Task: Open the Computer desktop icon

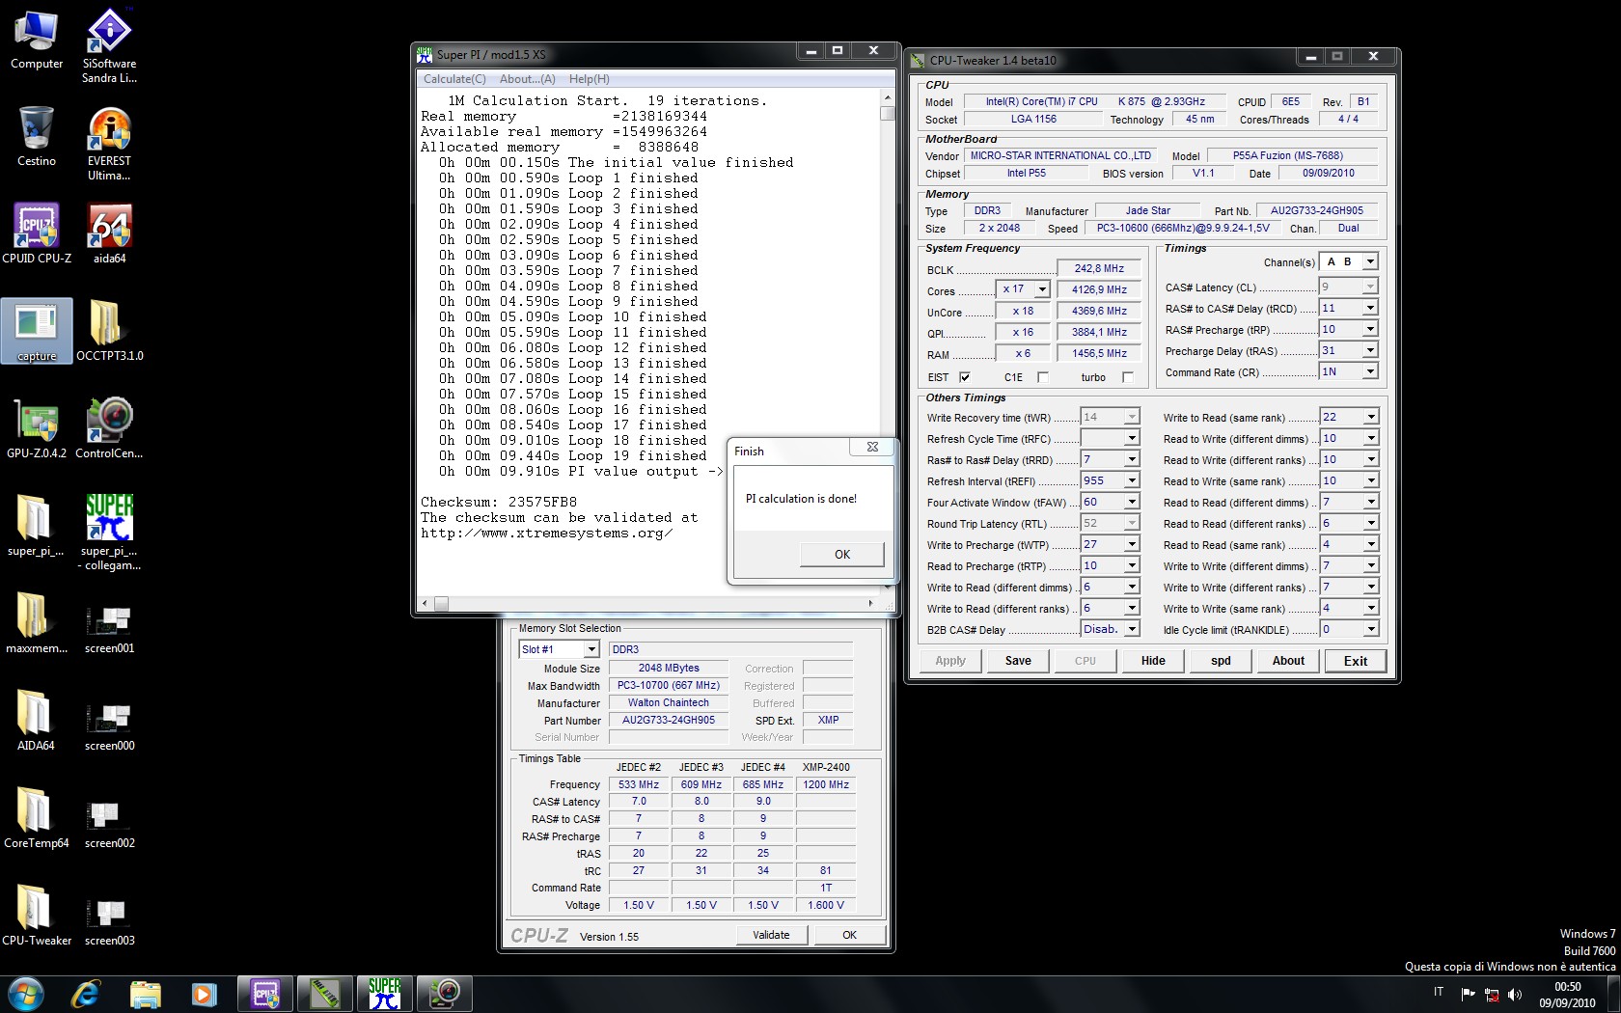Action: (36, 40)
